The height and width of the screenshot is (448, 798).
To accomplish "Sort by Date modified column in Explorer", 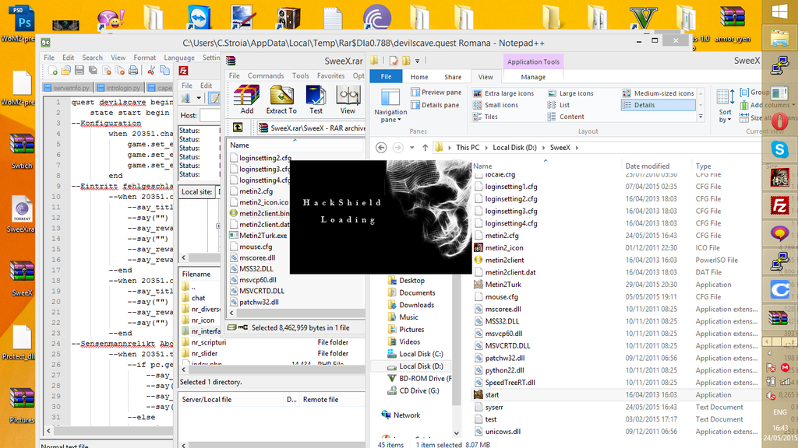I will 648,166.
